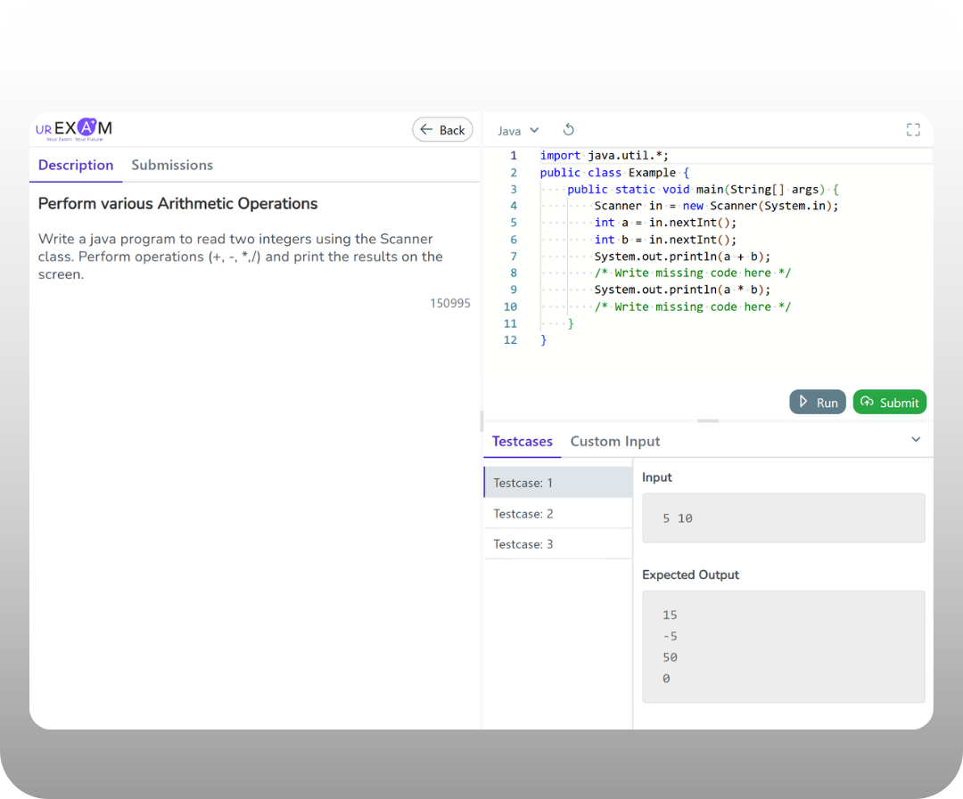Select Testcase: 3 in the list
The width and height of the screenshot is (963, 799).
point(557,544)
